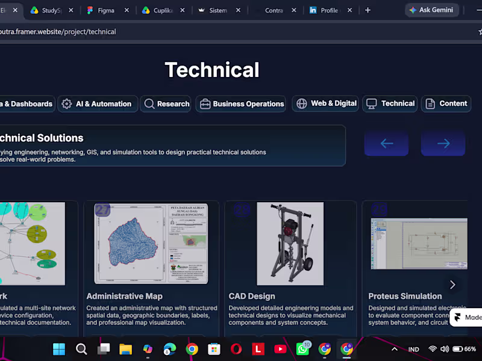This screenshot has height=361, width=482.
Task: Open Windows taskbar search
Action: tap(81, 349)
